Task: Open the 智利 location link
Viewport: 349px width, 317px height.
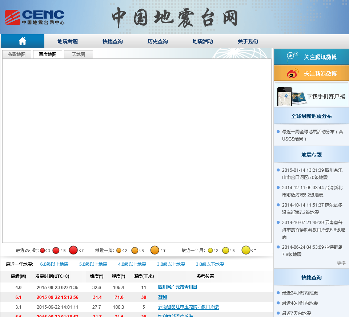Action: pos(162,297)
